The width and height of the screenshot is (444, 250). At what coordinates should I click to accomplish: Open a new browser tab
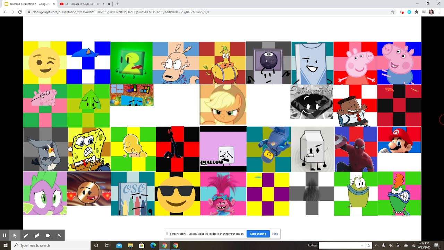(x=118, y=4)
